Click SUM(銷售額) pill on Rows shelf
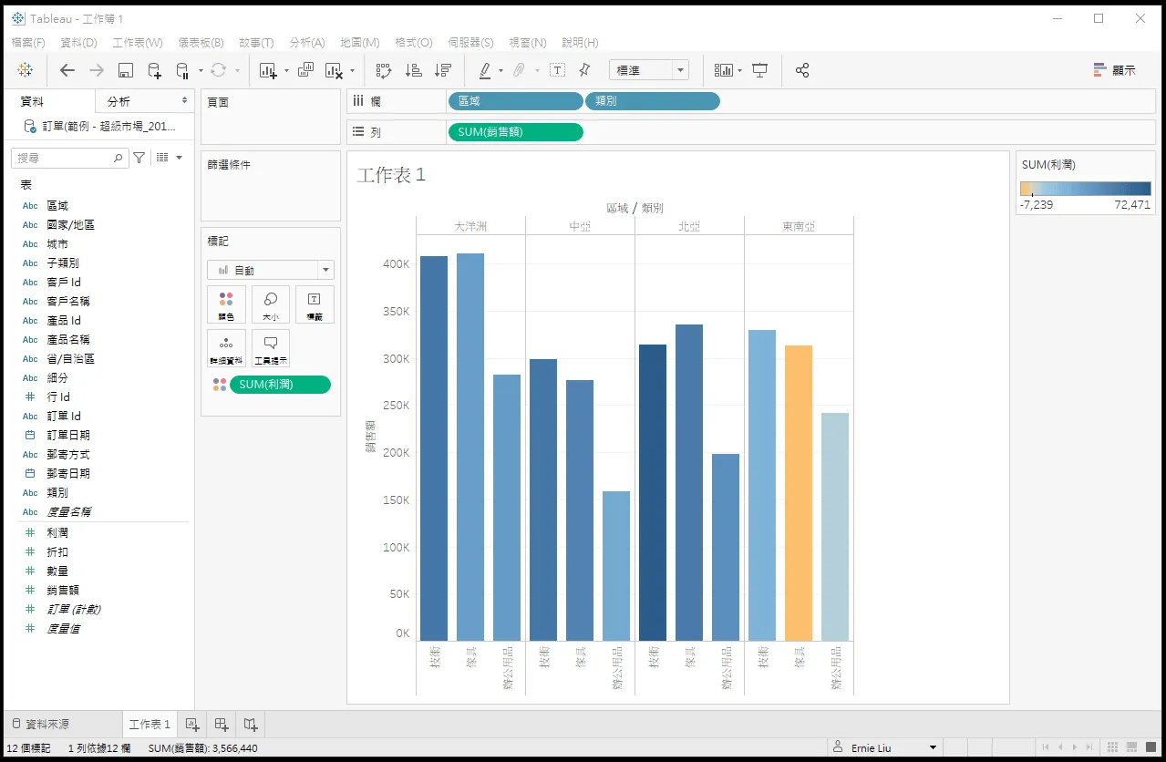This screenshot has width=1166, height=762. (515, 132)
